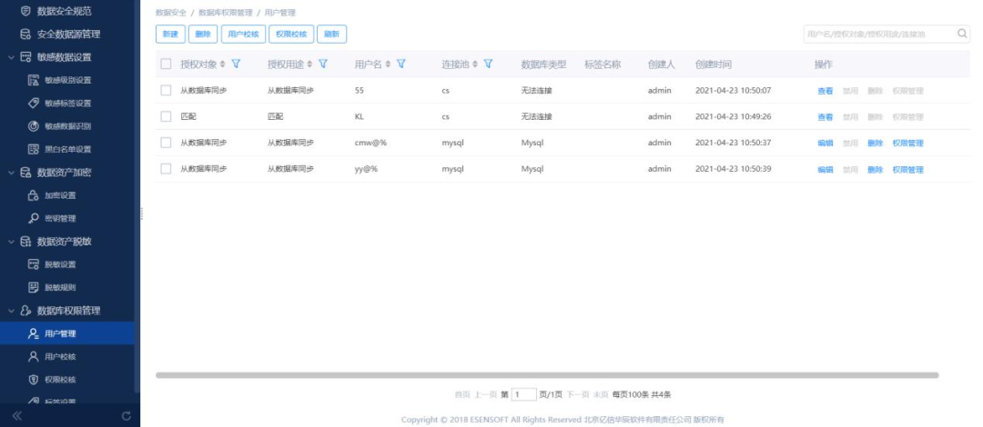Collapse the 敏感数据设置 sidebar group
The height and width of the screenshot is (427, 983).
click(x=11, y=57)
